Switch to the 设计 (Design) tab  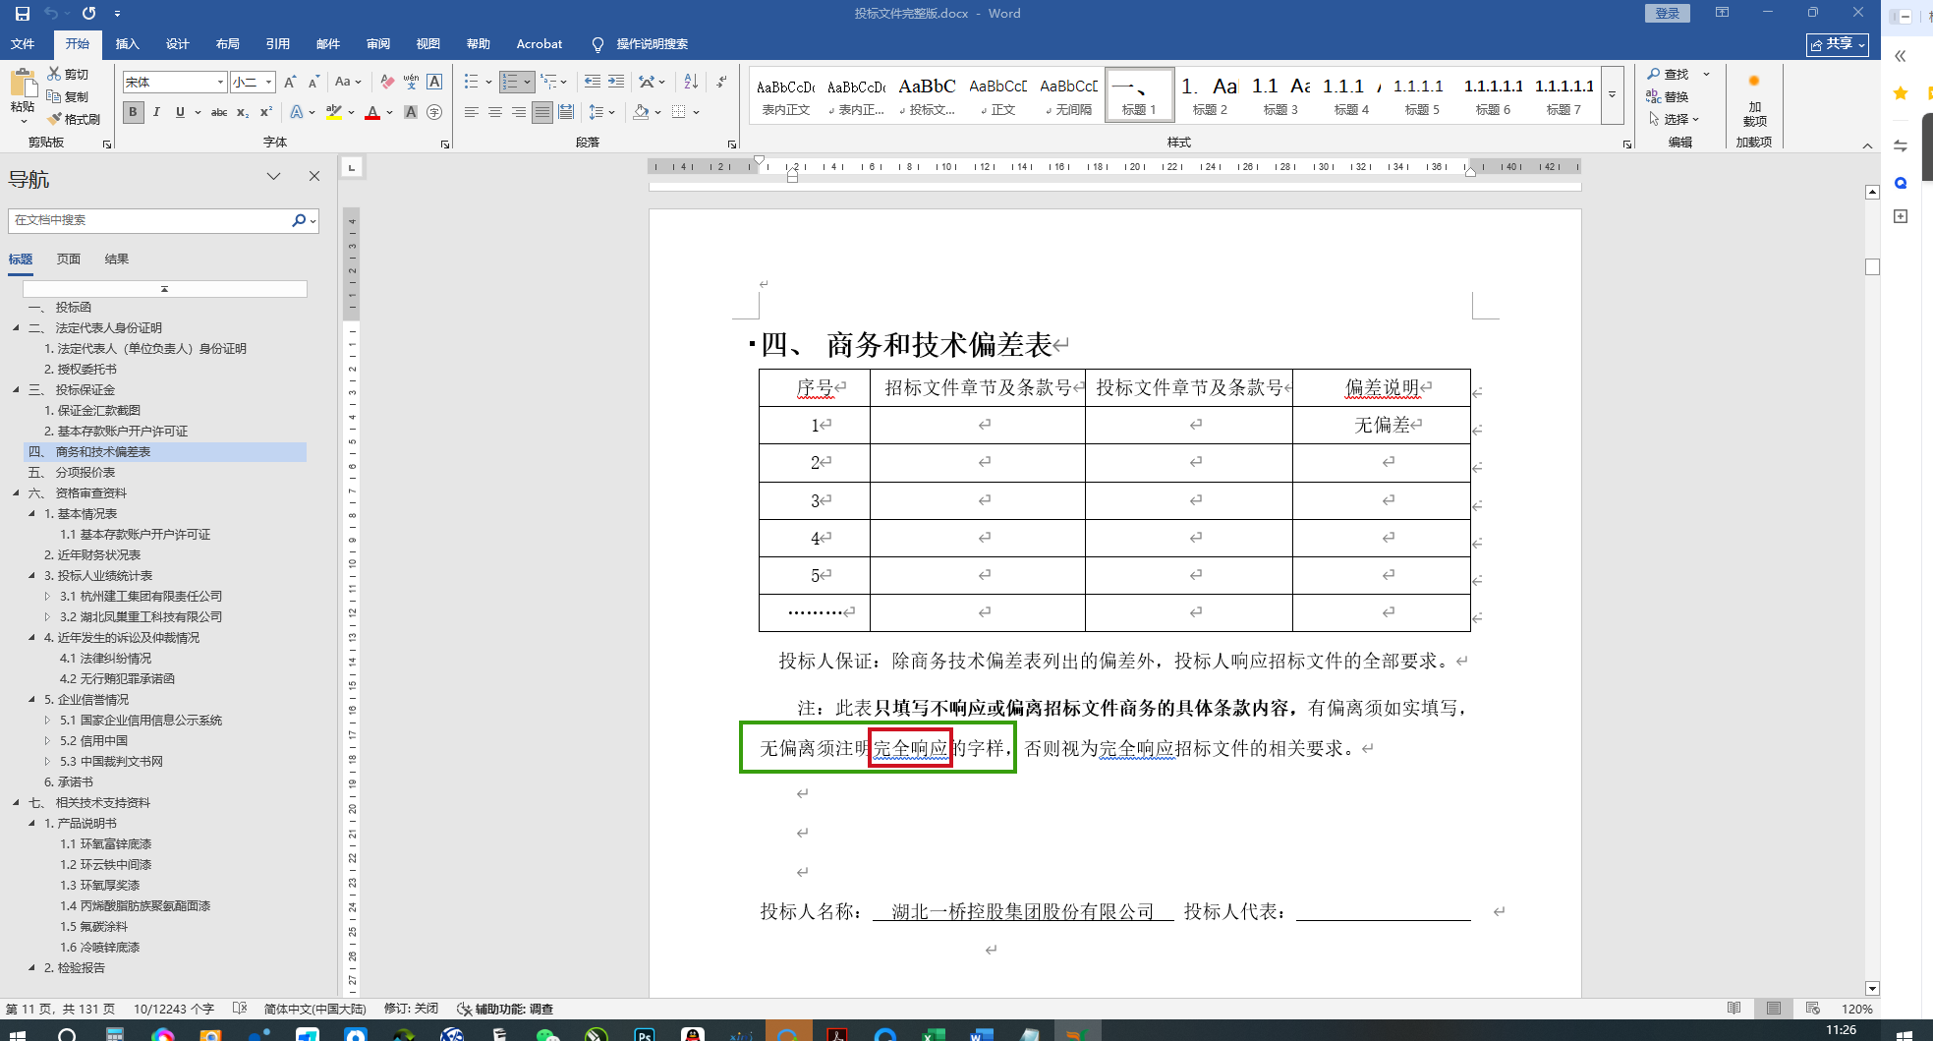coord(178,44)
